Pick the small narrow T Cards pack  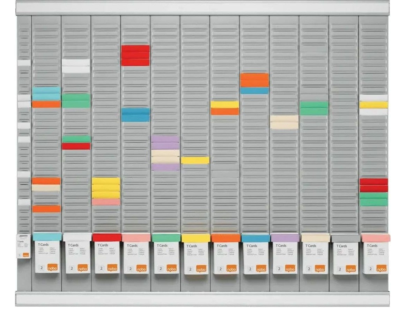[24, 246]
